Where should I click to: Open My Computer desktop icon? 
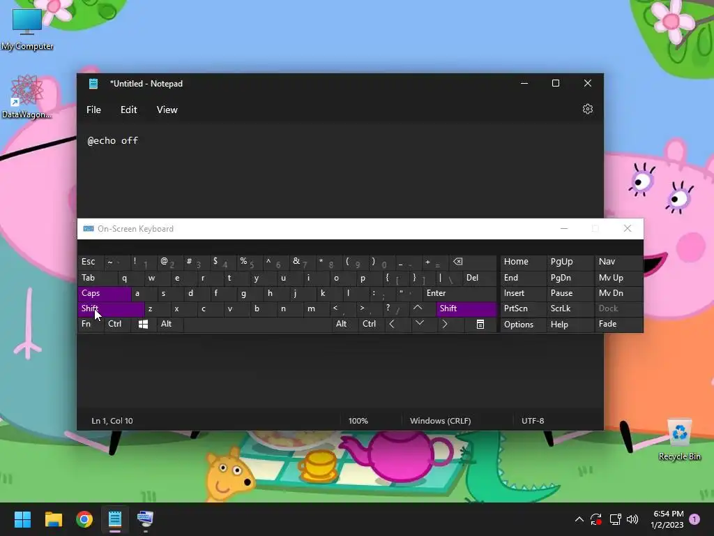click(27, 29)
